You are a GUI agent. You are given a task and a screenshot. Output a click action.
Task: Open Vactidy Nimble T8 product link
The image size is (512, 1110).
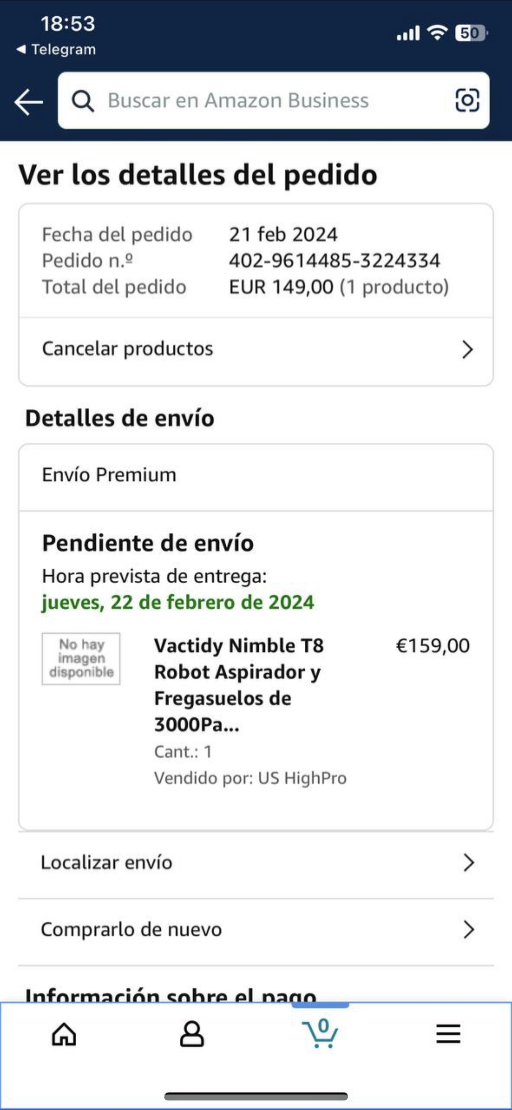[x=239, y=685]
